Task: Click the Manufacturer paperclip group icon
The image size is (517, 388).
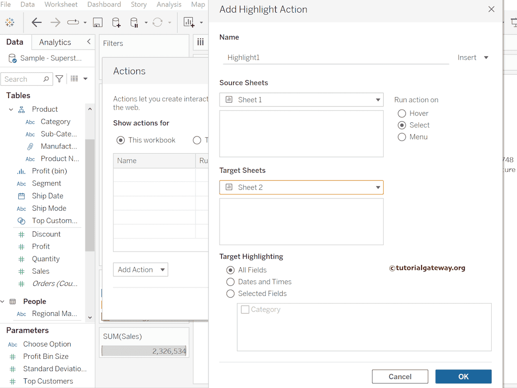Action: (x=30, y=147)
